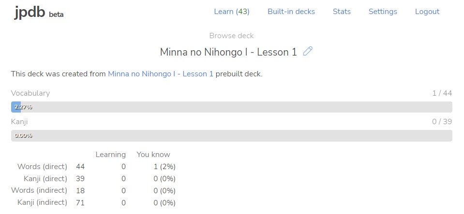Click the Learning column header

[110, 155]
